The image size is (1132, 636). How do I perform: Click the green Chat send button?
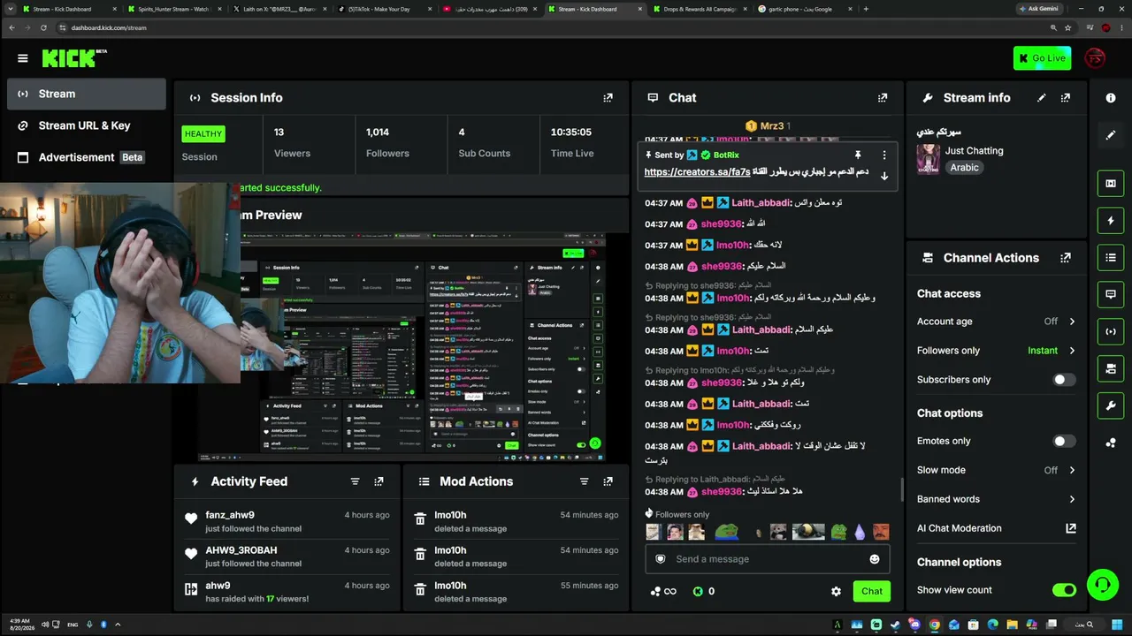click(871, 592)
